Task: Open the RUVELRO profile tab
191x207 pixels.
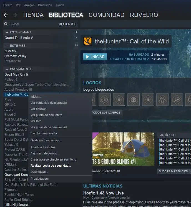Action: click(x=144, y=15)
